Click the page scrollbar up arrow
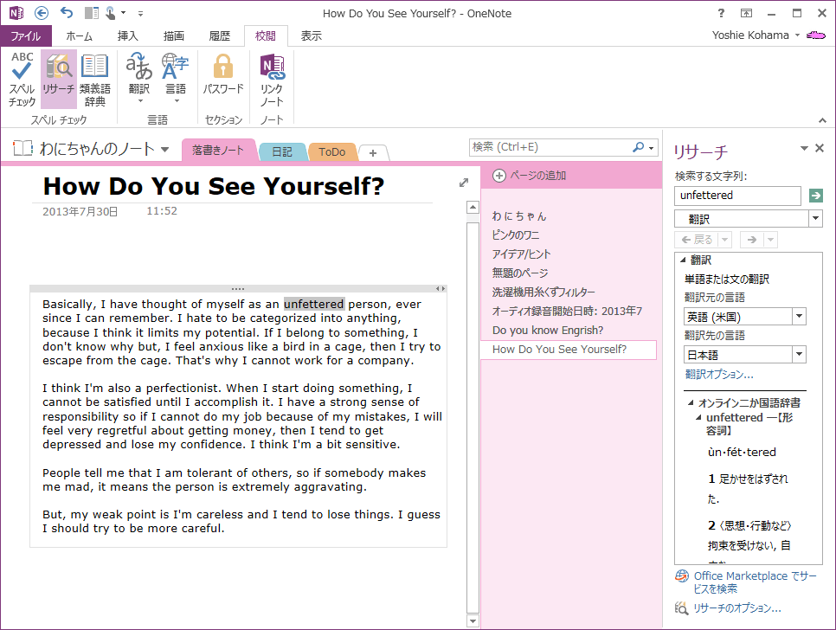Image resolution: width=836 pixels, height=630 pixels. pos(473,207)
